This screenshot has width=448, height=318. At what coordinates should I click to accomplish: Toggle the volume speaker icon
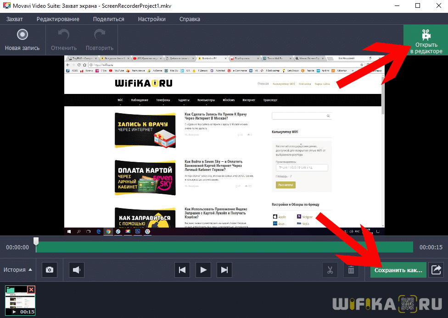[77, 270]
